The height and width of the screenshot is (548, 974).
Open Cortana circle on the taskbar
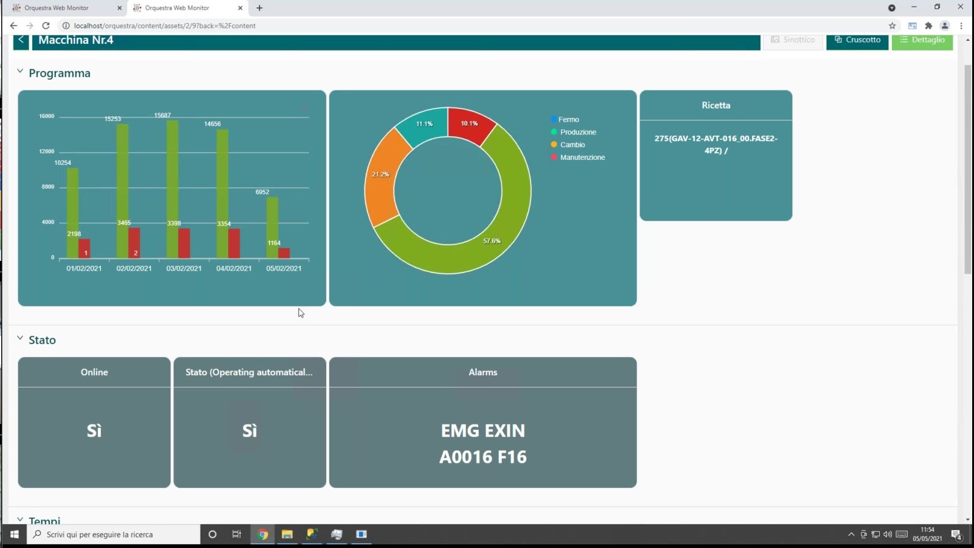[212, 534]
